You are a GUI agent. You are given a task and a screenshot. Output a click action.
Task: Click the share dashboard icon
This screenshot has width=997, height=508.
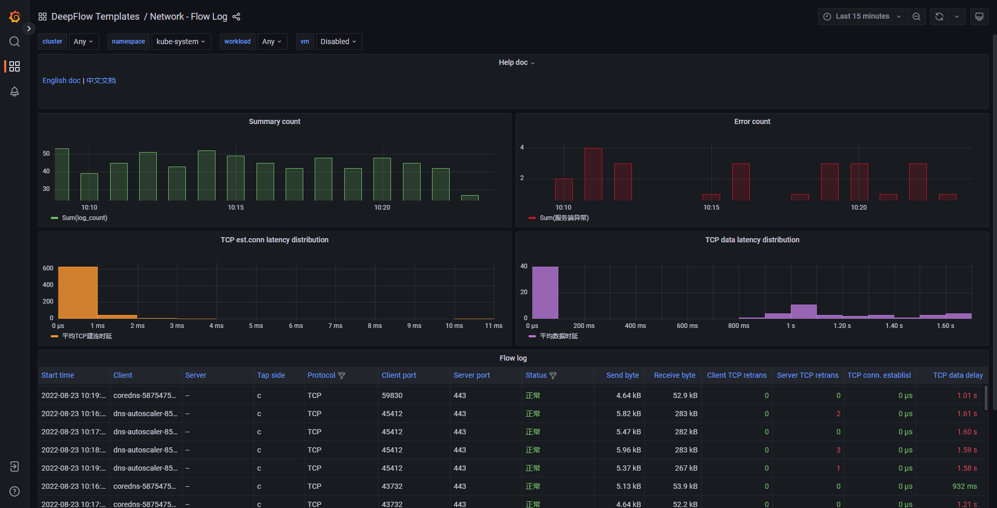pos(236,16)
